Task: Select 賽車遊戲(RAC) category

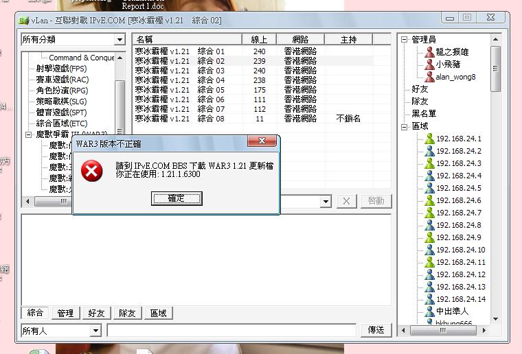Action: pyautogui.click(x=63, y=80)
